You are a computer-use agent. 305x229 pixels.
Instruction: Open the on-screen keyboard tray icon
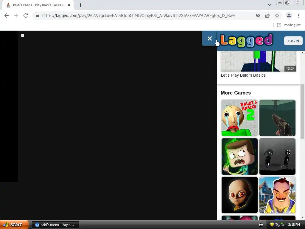point(261,225)
